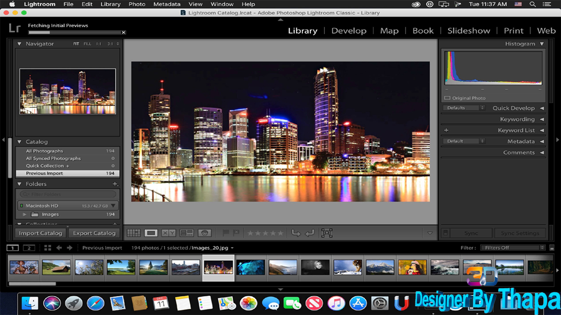Expand the Comments panel

542,152
